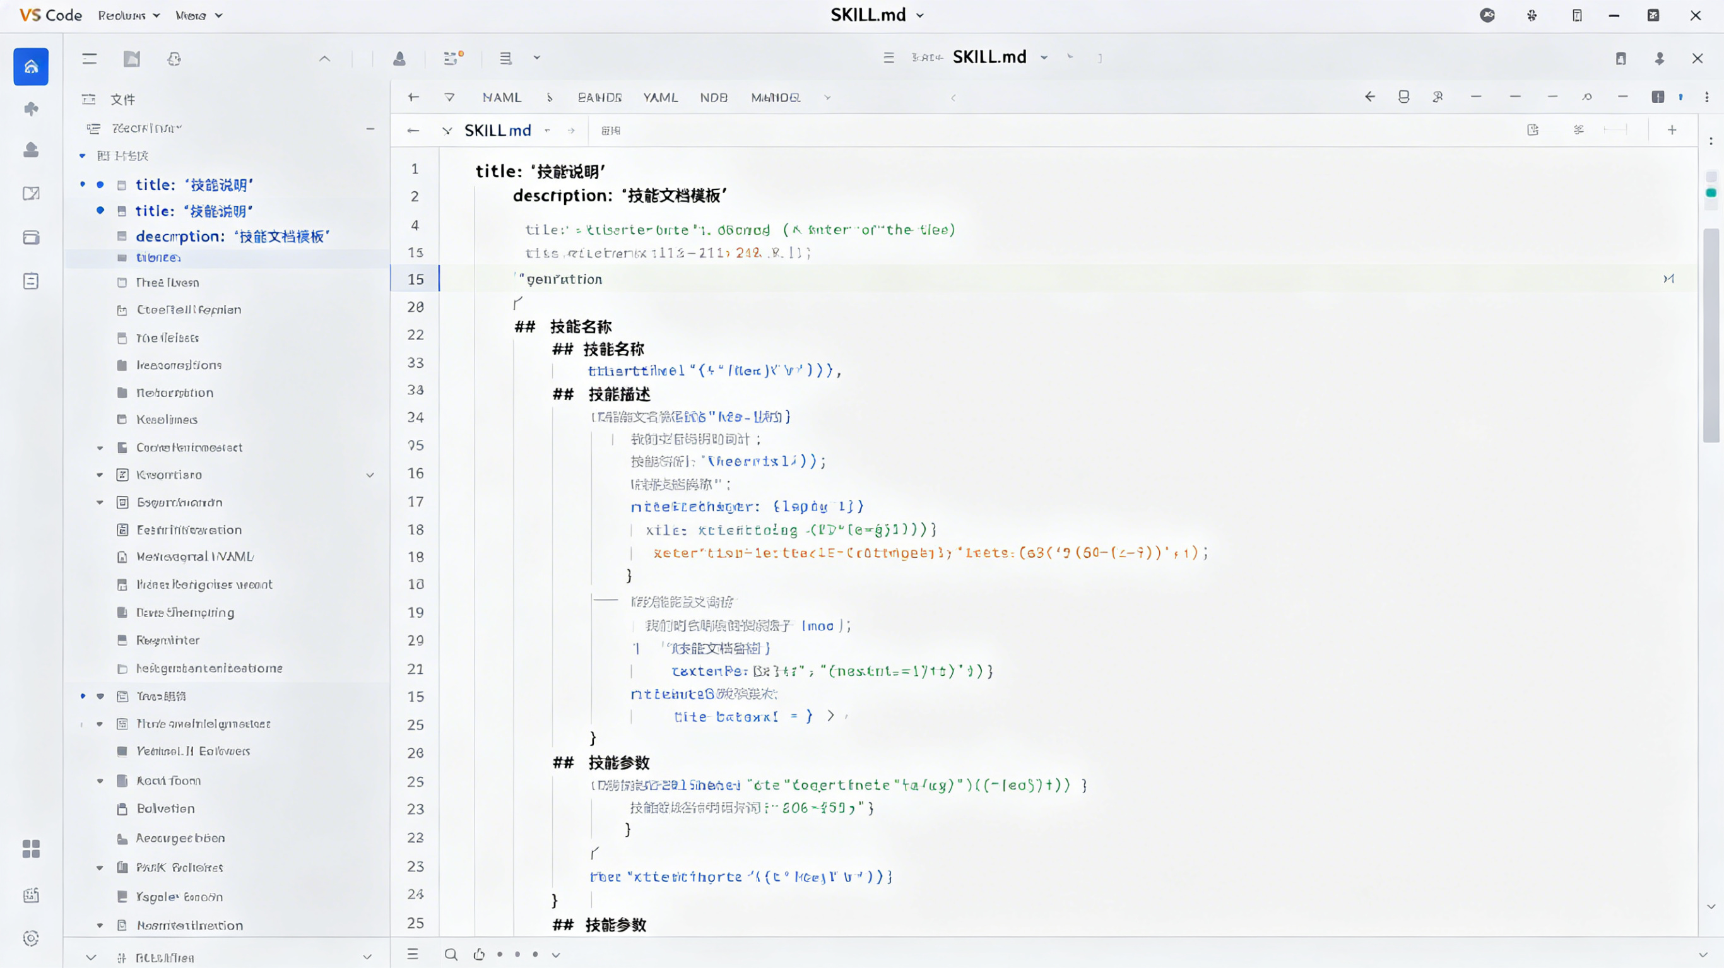Click the vertical scrollbar of the editor

[x=1711, y=334]
